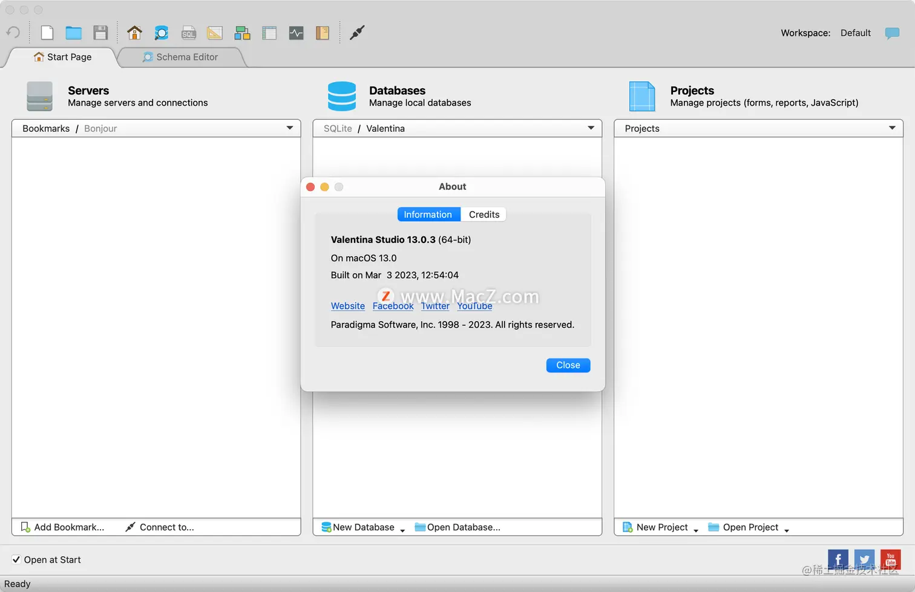Open the Facebook icon at bottom right
Screen dimensions: 915x592
click(838, 559)
